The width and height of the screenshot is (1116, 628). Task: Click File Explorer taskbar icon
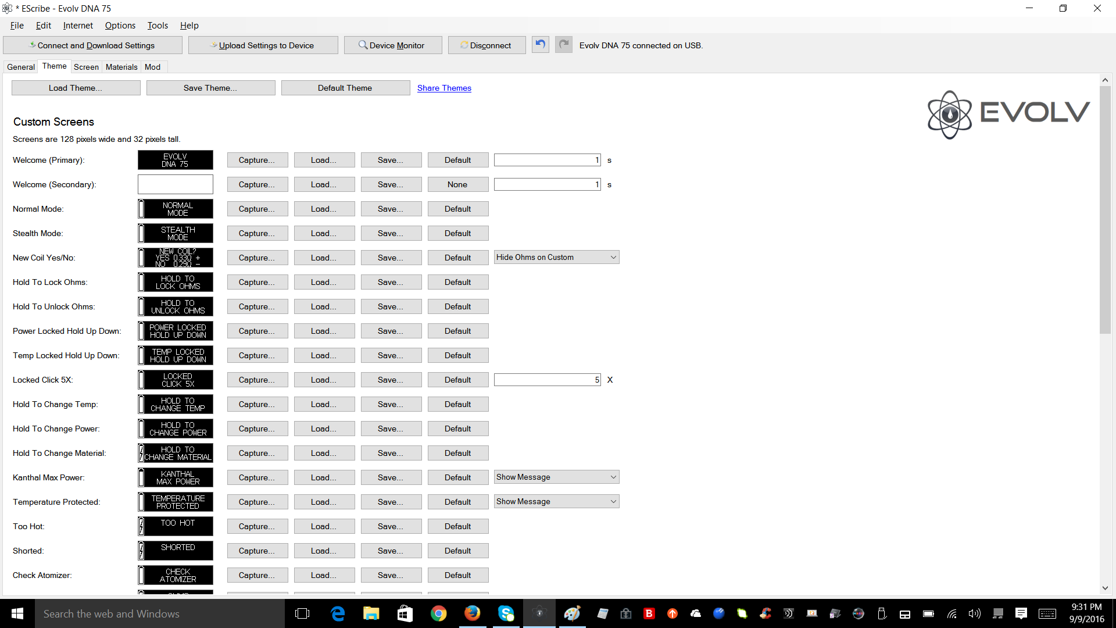tap(371, 613)
